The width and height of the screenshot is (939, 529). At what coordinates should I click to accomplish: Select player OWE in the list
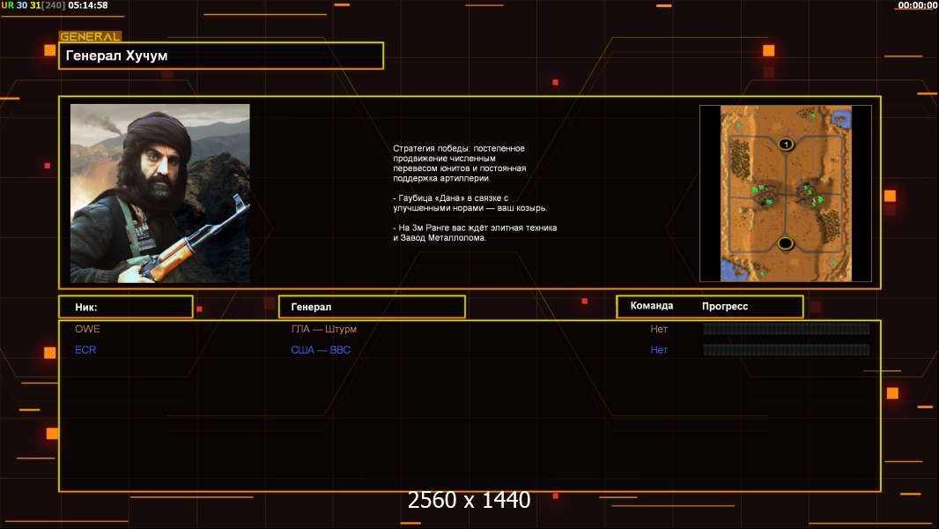click(87, 329)
